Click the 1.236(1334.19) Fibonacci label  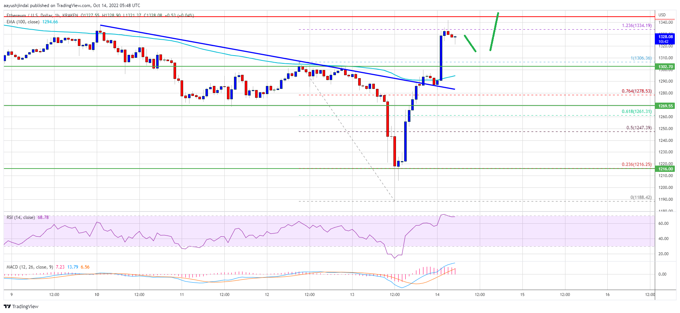coord(637,26)
